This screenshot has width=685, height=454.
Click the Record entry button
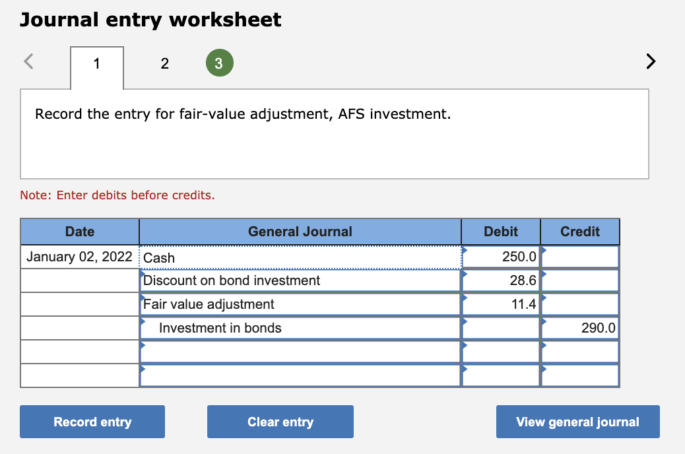coord(92,422)
